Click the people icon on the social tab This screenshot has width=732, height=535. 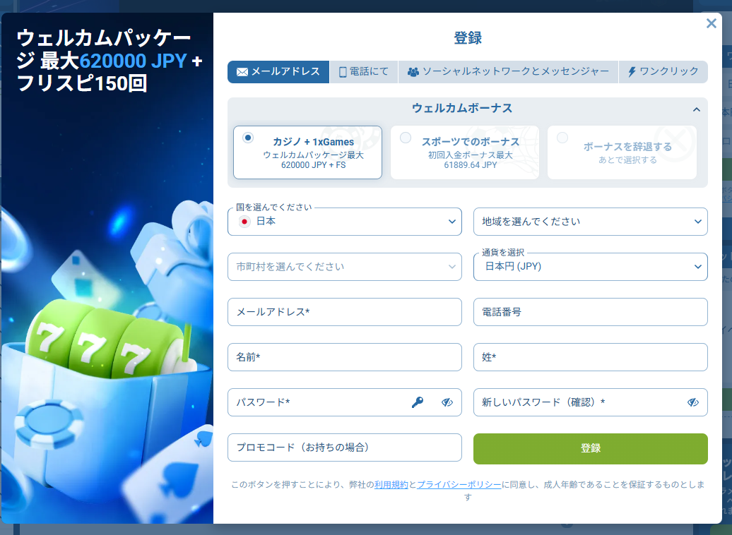pyautogui.click(x=413, y=72)
